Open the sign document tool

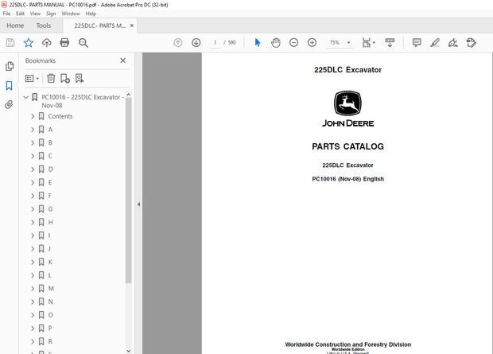(452, 42)
